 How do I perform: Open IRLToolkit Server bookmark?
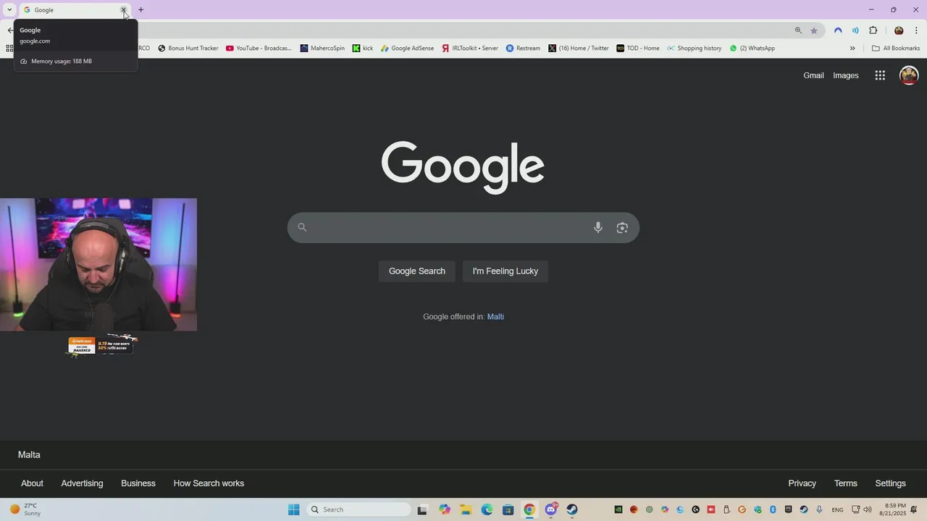click(470, 48)
